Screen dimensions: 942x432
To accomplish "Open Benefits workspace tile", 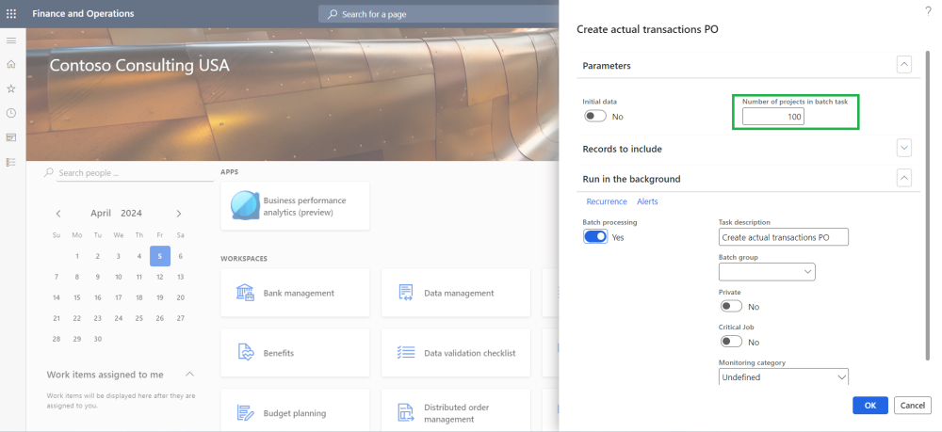I will (295, 353).
